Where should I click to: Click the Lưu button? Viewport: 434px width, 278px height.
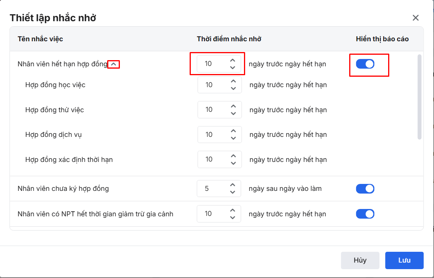(x=404, y=260)
